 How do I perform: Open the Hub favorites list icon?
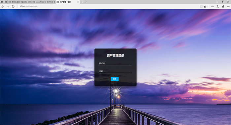[x=212, y=7]
